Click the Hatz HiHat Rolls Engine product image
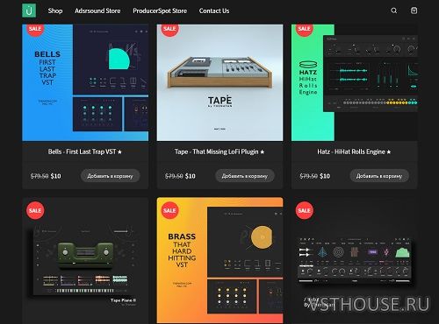This screenshot has height=324, width=439. pos(354,82)
